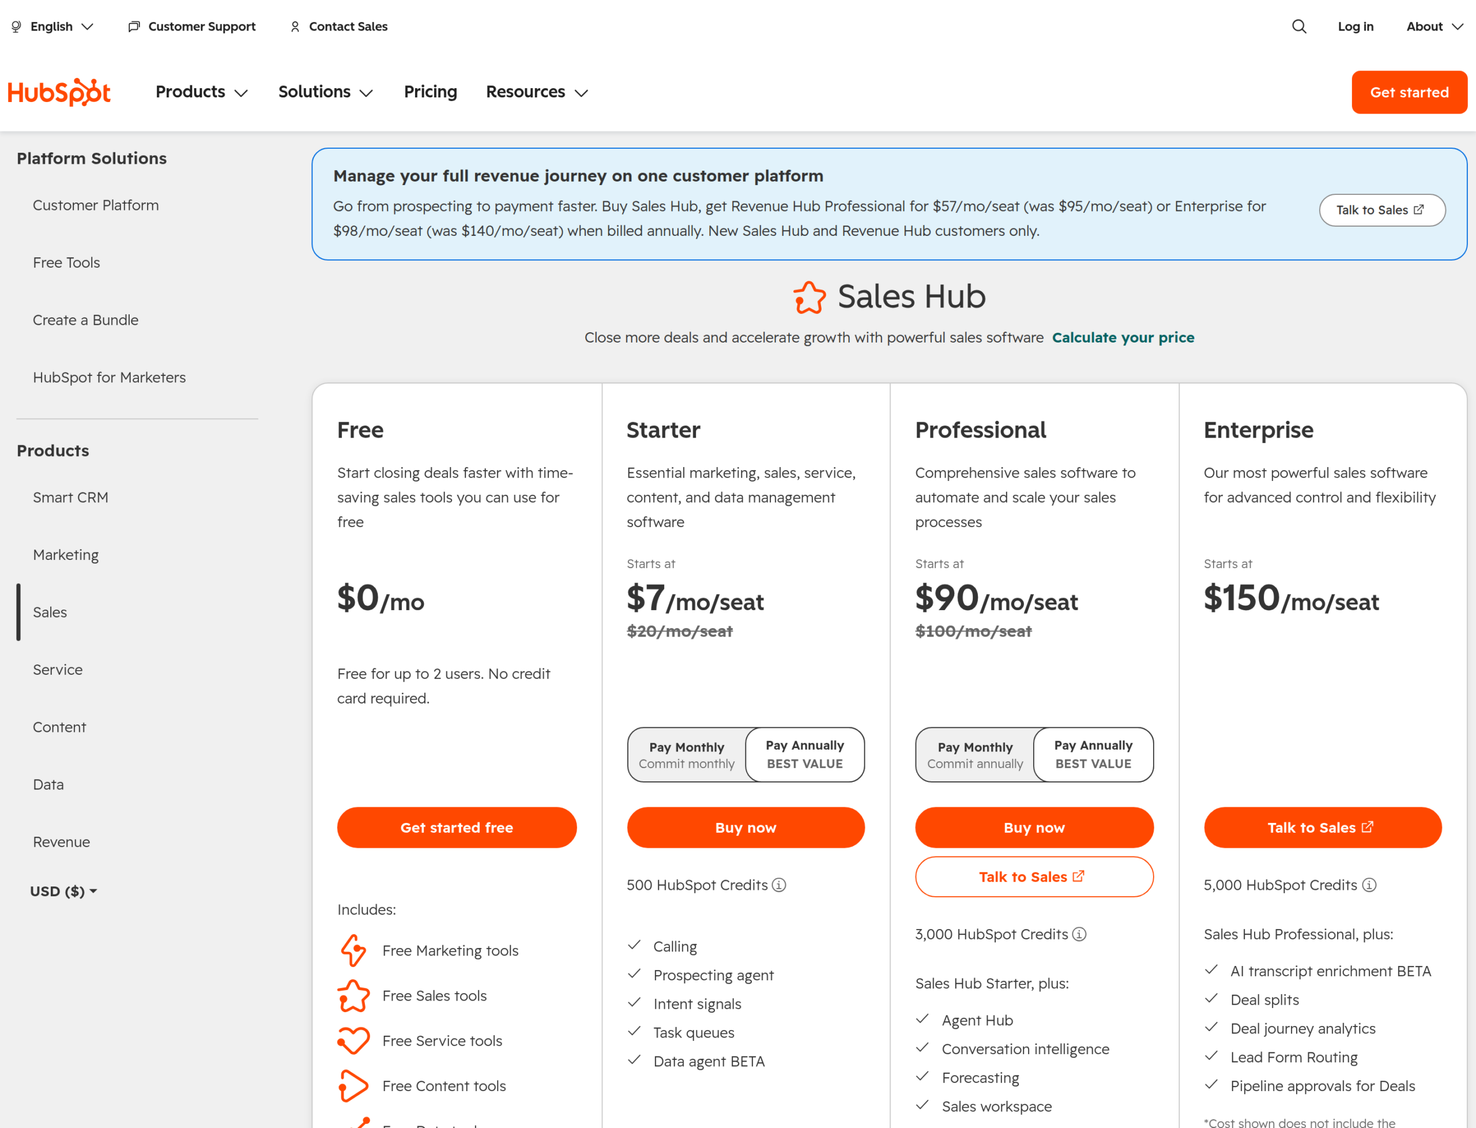Click the Free Marketing tools icon
The width and height of the screenshot is (1476, 1128).
pos(353,951)
